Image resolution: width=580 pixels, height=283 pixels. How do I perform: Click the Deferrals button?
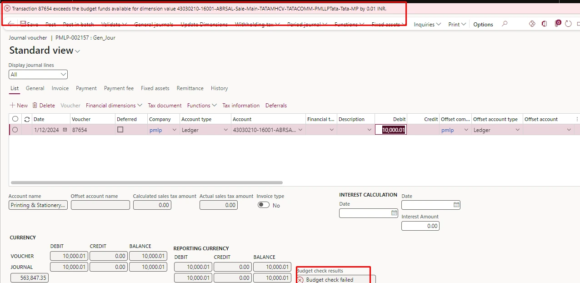(x=276, y=105)
